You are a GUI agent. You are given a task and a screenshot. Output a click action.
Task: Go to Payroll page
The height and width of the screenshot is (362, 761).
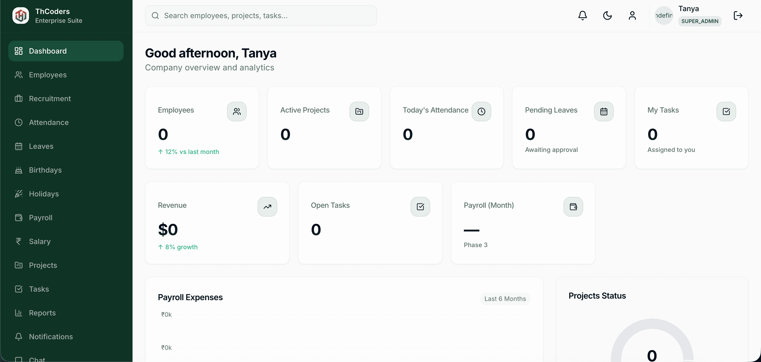66,218
